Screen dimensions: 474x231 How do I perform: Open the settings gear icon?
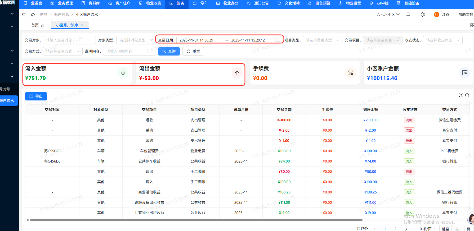click(x=423, y=15)
